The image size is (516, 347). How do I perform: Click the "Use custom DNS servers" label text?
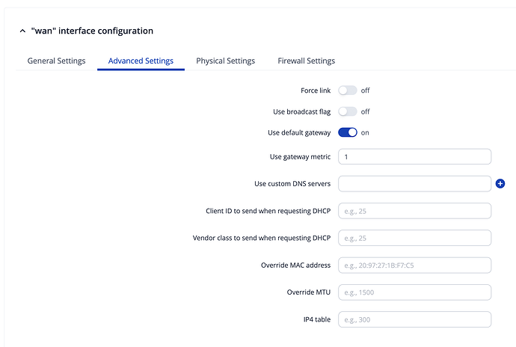292,184
